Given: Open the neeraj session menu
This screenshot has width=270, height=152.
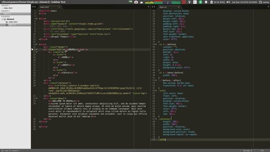Looking at the screenshot, I should tap(265, 2).
